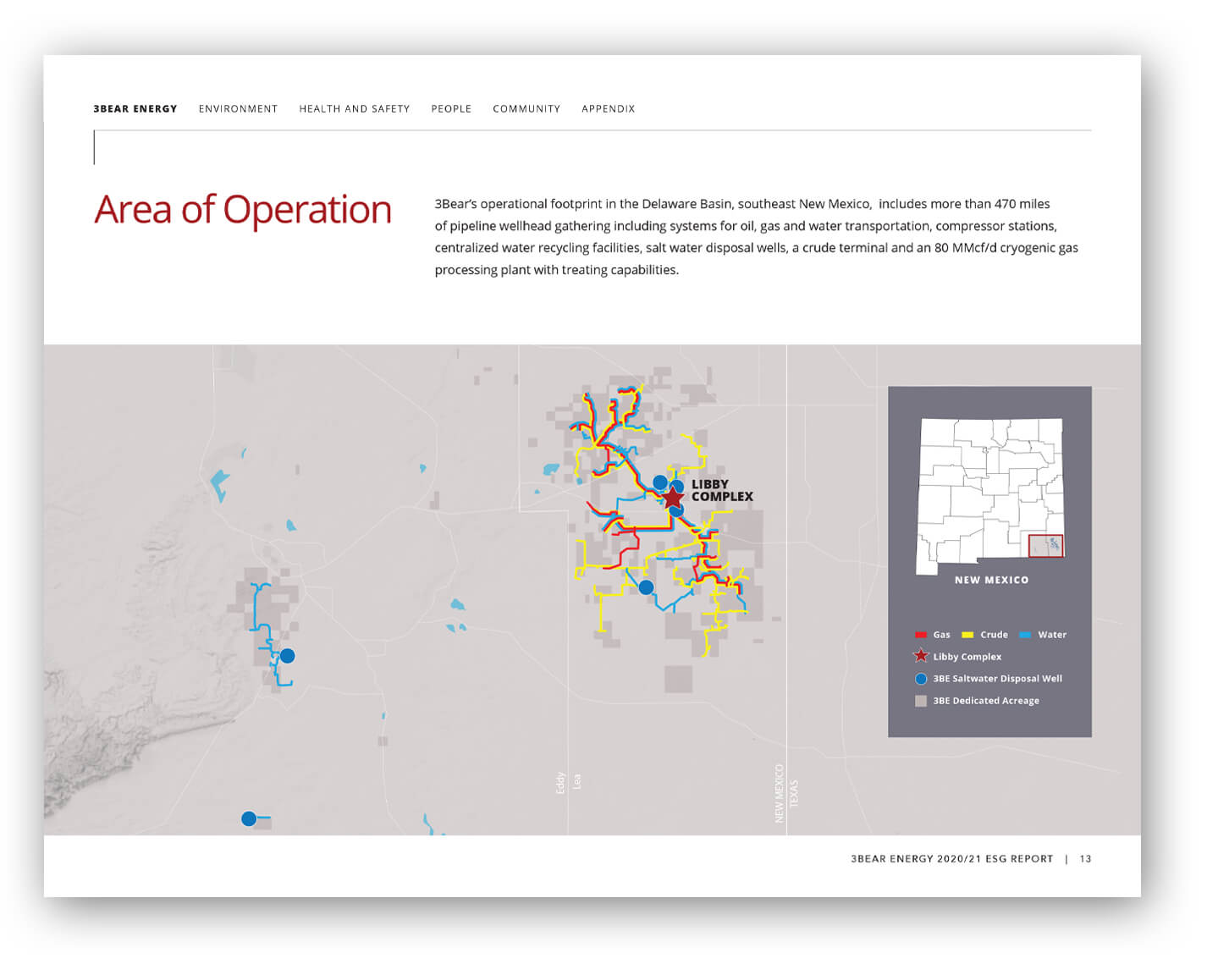Switch to the PEOPLE section
The height and width of the screenshot is (964, 1207).
coord(451,109)
